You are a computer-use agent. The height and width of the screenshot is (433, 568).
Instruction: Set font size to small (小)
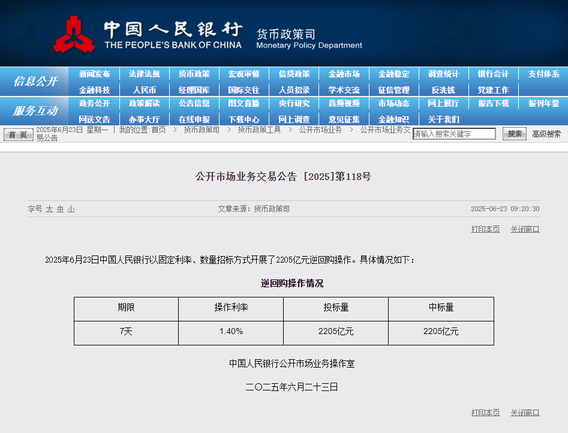click(x=71, y=209)
